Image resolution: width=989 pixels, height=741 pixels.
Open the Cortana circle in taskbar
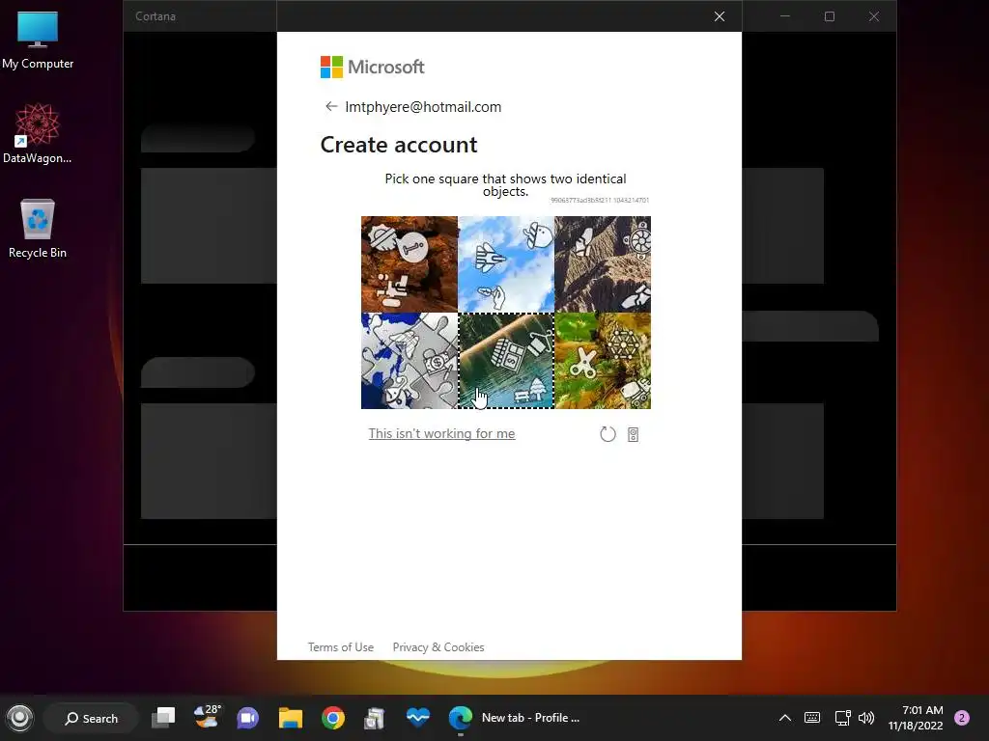click(x=19, y=718)
